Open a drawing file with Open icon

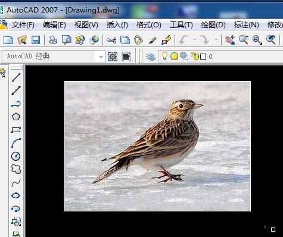[x=22, y=40]
